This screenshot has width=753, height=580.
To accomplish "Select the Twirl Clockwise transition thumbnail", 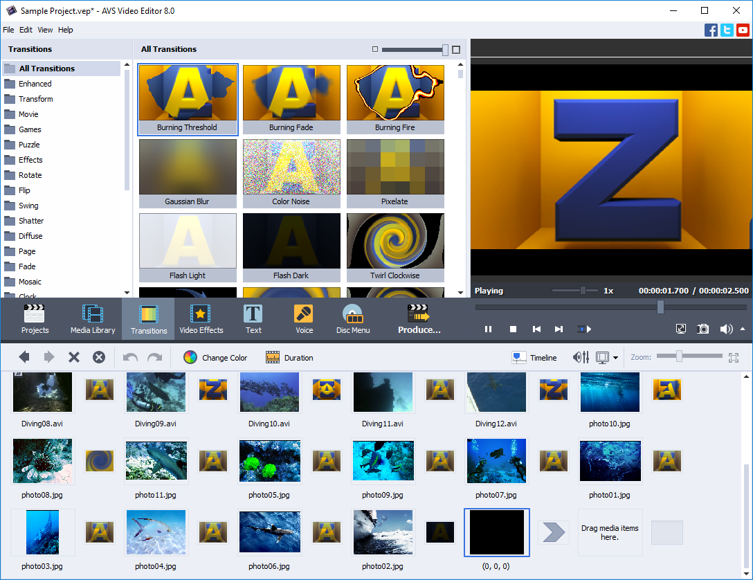I will click(395, 241).
